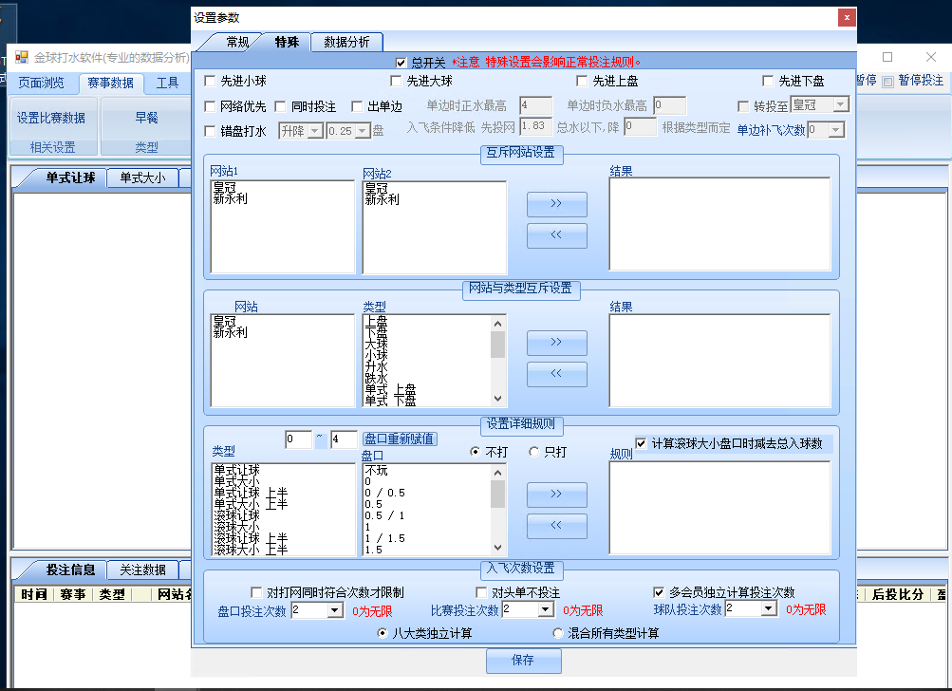Switch to 单式大小 tab in main window
The image size is (952, 691).
142,177
